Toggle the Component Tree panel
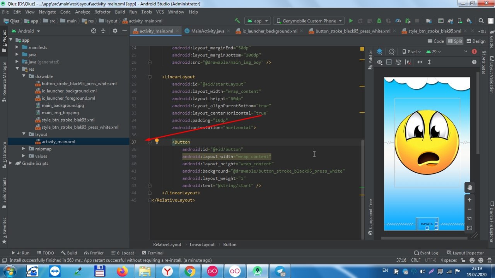495x278 pixels. (x=370, y=216)
